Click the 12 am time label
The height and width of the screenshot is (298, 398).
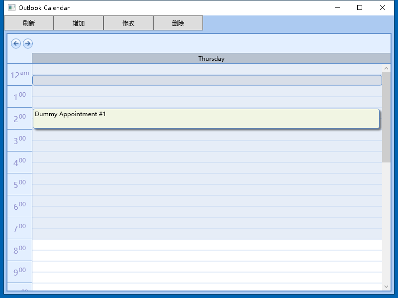(20, 75)
